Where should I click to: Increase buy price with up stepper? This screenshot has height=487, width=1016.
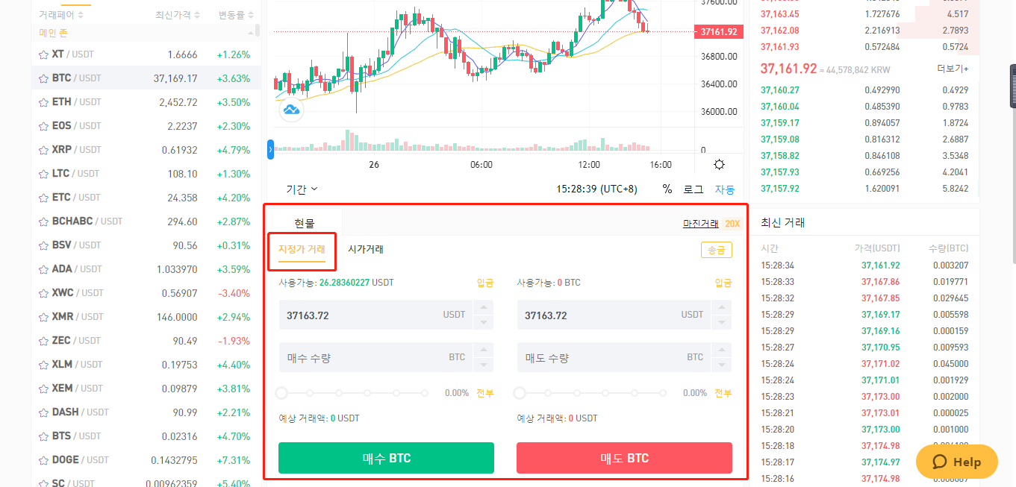[484, 308]
